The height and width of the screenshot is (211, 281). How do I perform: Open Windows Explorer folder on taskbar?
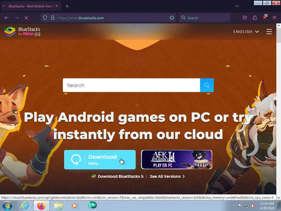tap(58, 206)
